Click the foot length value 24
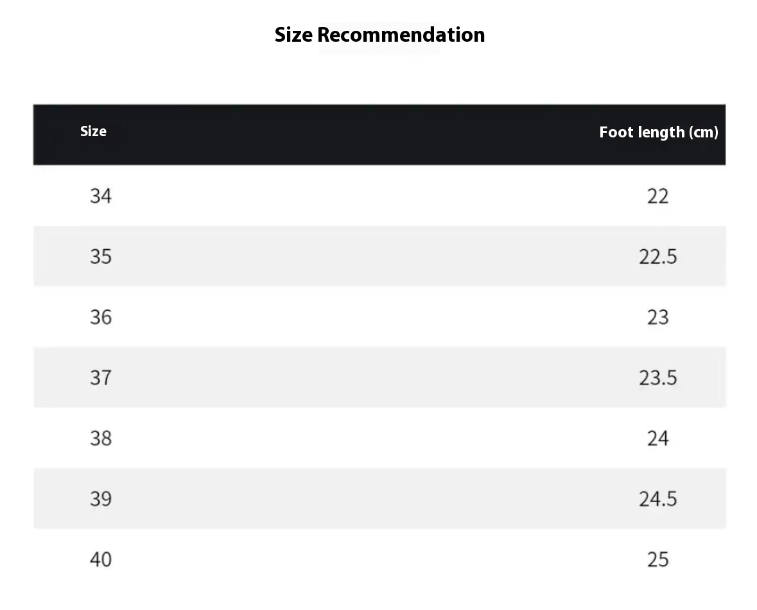The height and width of the screenshot is (610, 757). click(x=657, y=439)
